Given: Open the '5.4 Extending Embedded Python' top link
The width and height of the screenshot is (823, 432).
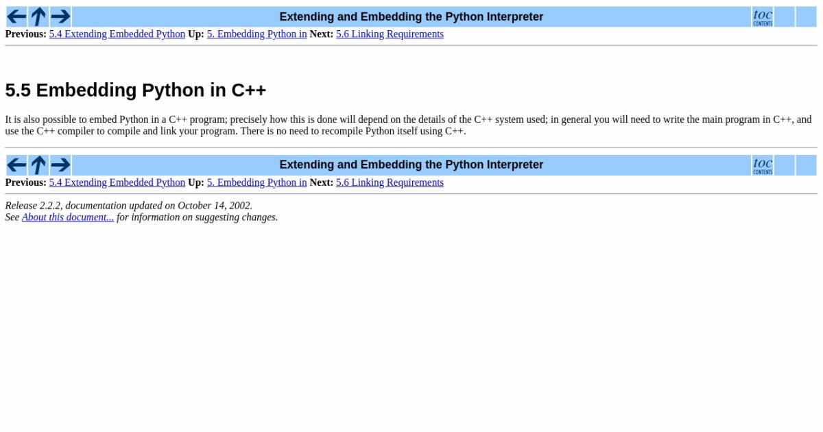Looking at the screenshot, I should point(117,34).
